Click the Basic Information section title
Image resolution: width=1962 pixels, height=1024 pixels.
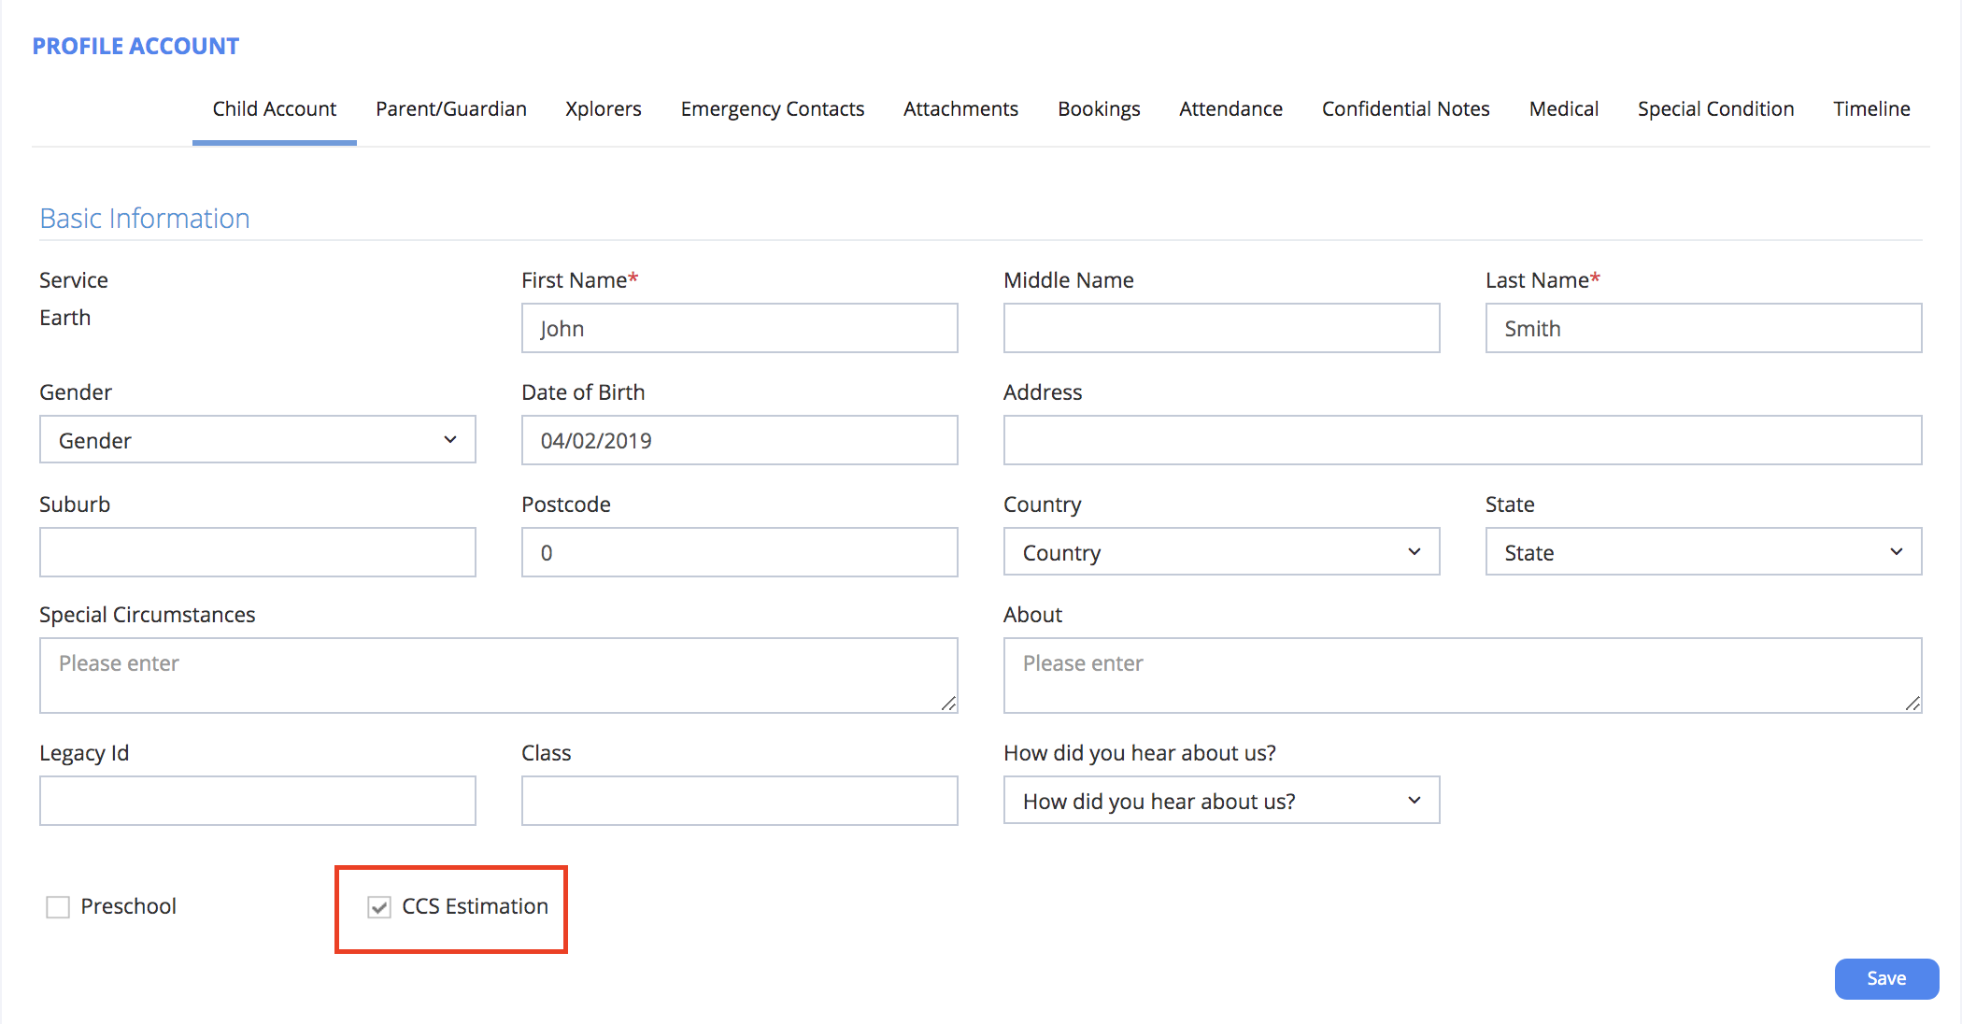click(145, 218)
